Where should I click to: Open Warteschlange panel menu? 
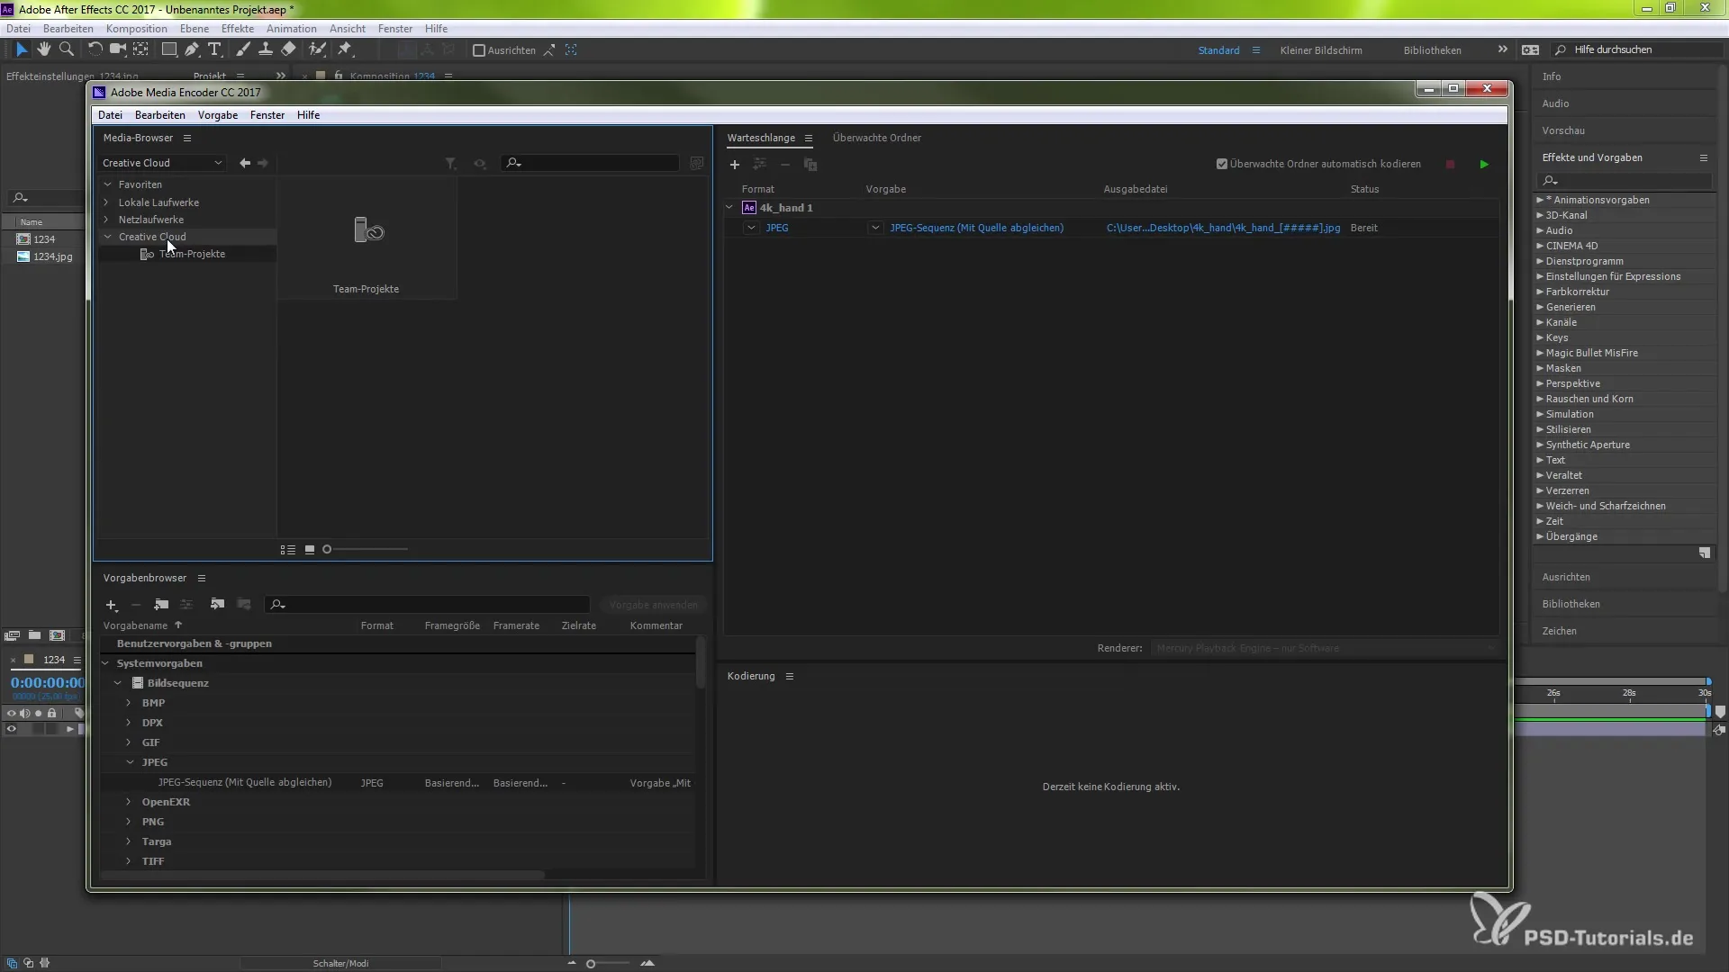click(809, 138)
